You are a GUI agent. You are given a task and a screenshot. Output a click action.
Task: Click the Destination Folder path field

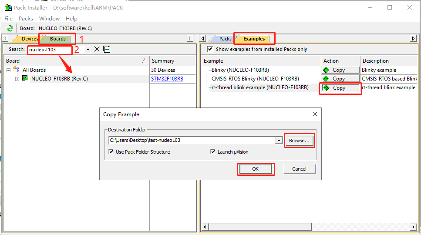[192, 140]
